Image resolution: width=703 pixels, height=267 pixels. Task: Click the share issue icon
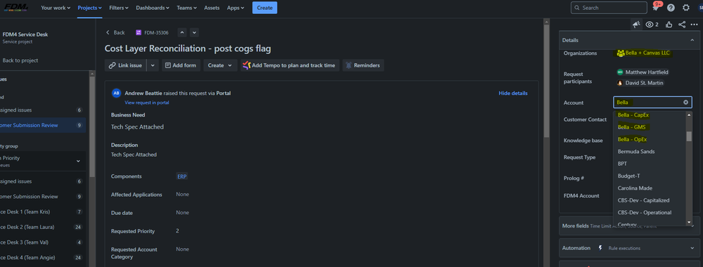(x=682, y=25)
